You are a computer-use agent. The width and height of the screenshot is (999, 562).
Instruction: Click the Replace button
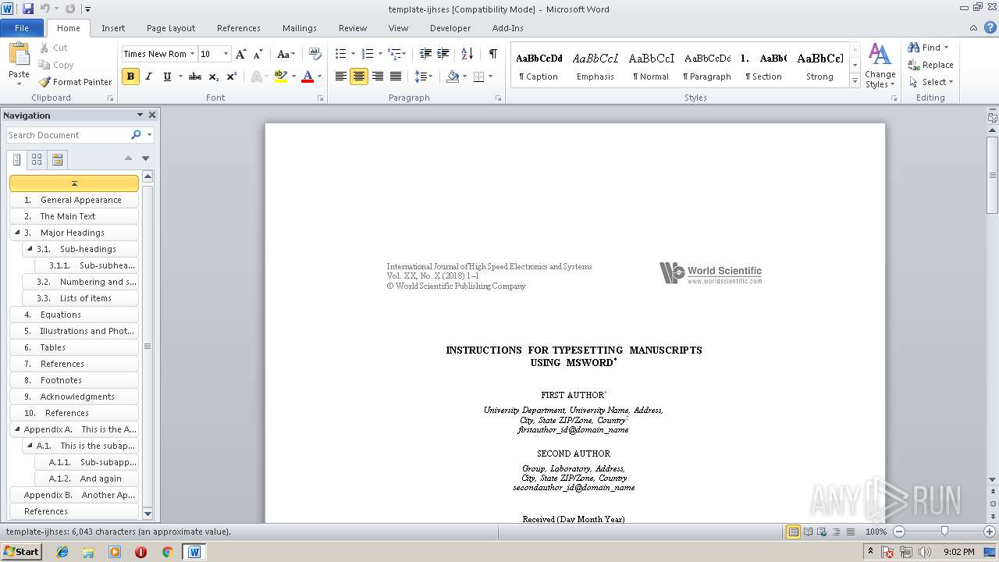click(931, 65)
